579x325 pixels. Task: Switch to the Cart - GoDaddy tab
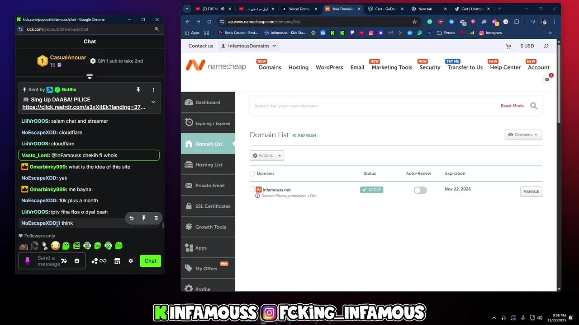tap(385, 9)
